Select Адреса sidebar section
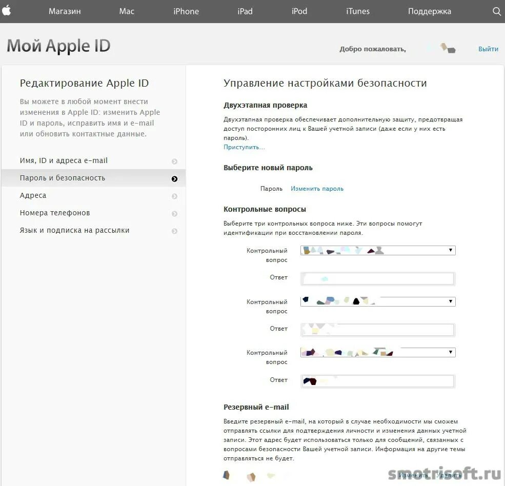This screenshot has height=486, width=505. coord(93,195)
